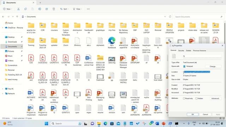Tick the Read-only attribute checkbox
This screenshot has width=226, height=127.
(x=184, y=98)
